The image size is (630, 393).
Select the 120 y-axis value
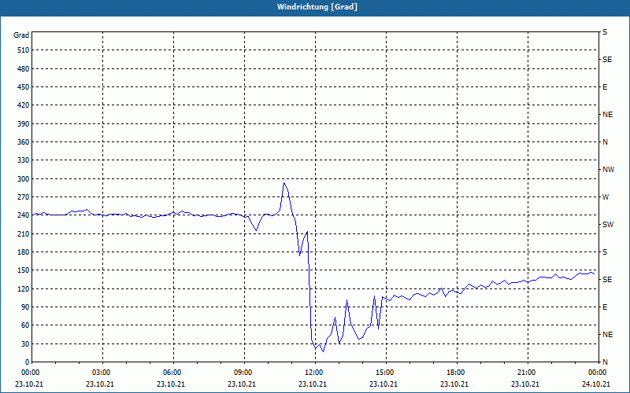tap(24, 288)
